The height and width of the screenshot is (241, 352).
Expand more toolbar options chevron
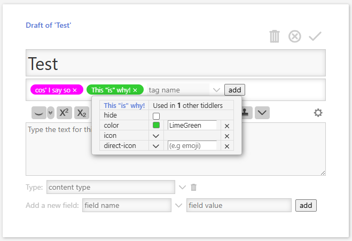click(262, 113)
